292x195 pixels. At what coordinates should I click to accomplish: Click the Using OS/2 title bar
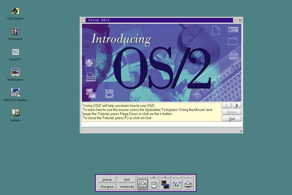[159, 20]
